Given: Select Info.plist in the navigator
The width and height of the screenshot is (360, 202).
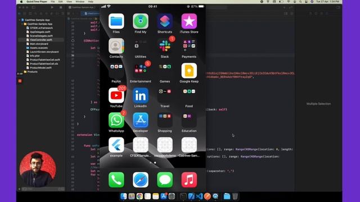Looking at the screenshot, I should click(34, 56).
